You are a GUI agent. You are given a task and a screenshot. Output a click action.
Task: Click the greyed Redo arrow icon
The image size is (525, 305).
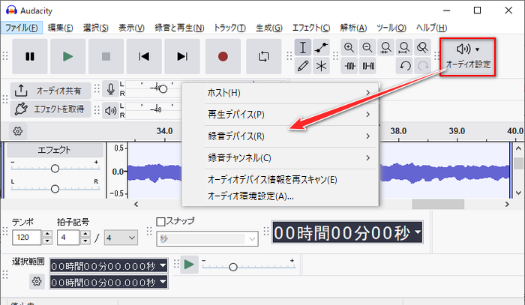423,66
